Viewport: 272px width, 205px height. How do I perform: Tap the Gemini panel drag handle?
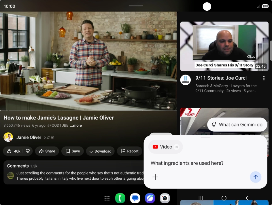pos(205,137)
